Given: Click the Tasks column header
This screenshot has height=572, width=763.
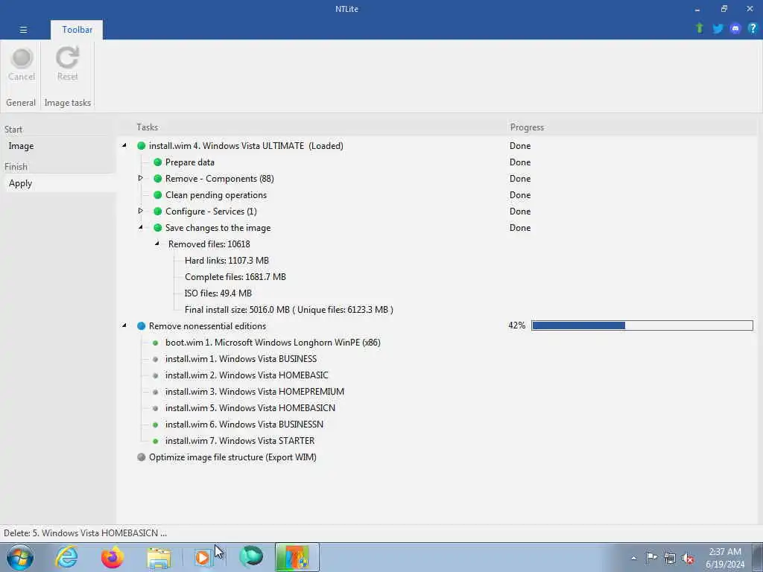Looking at the screenshot, I should tap(147, 127).
